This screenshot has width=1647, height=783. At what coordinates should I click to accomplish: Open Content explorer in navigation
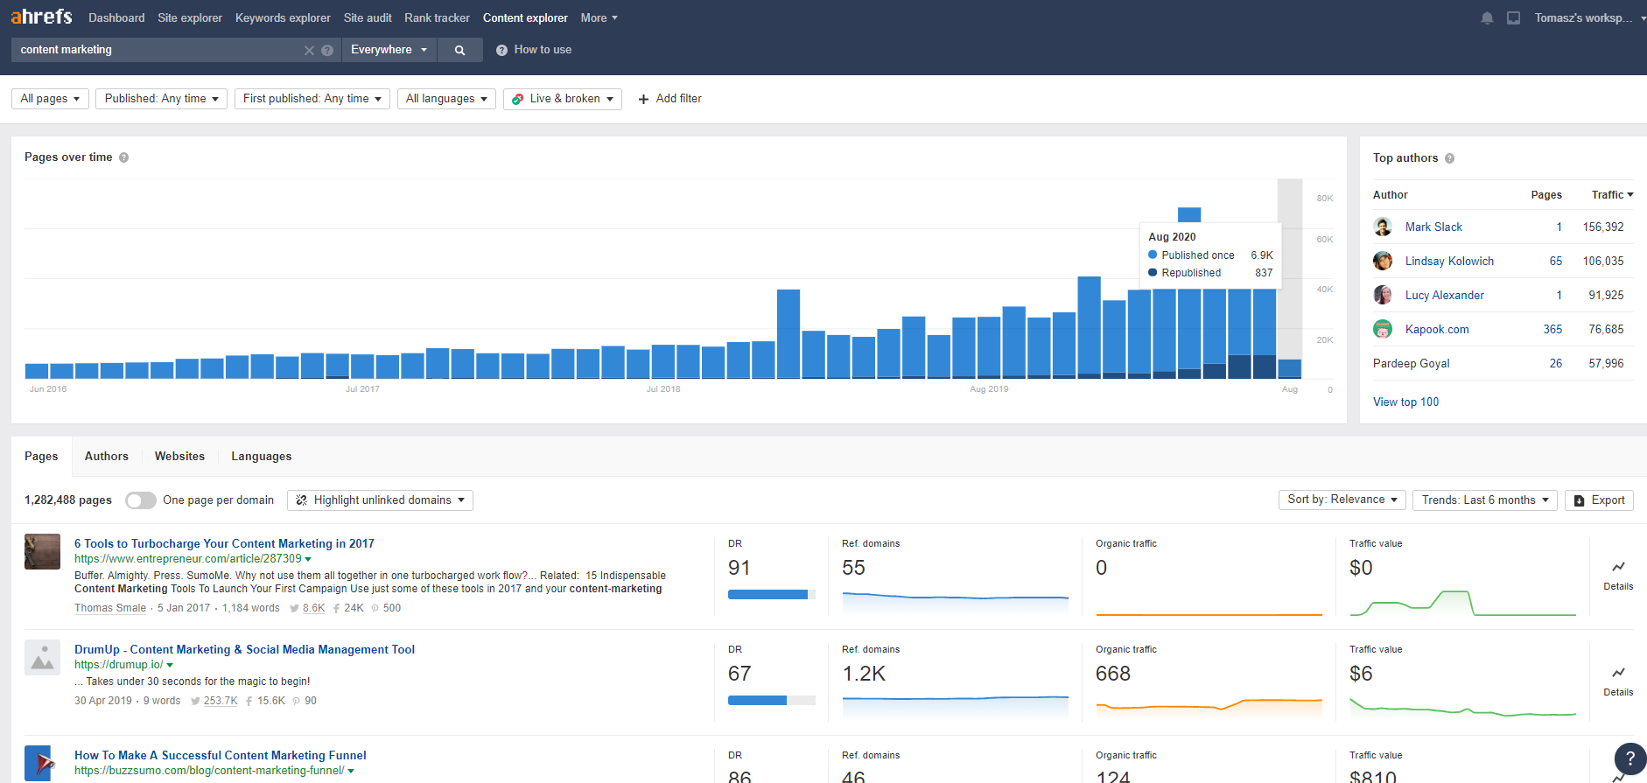(525, 17)
